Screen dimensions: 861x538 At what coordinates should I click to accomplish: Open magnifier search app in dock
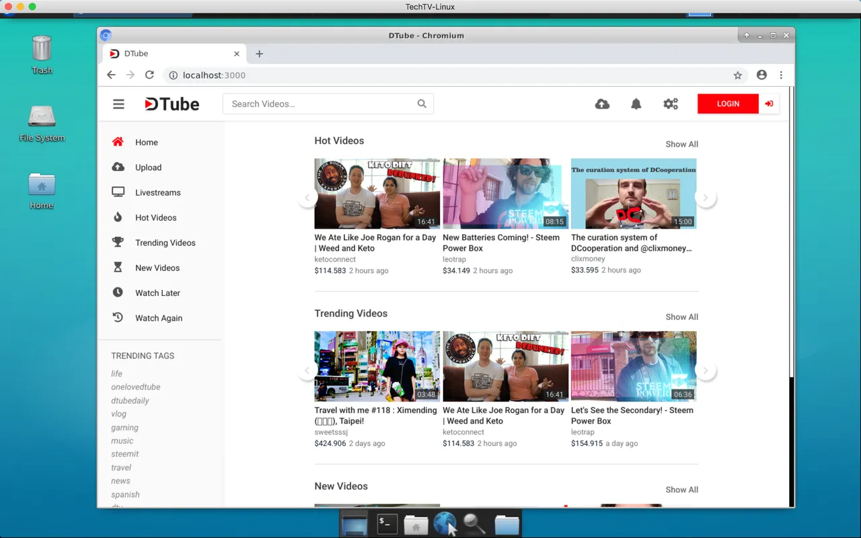pyautogui.click(x=474, y=524)
